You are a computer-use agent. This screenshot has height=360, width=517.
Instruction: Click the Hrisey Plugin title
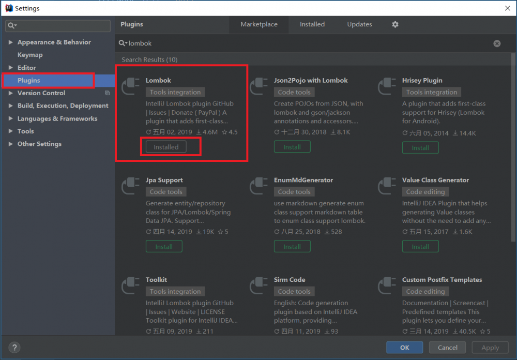point(422,80)
